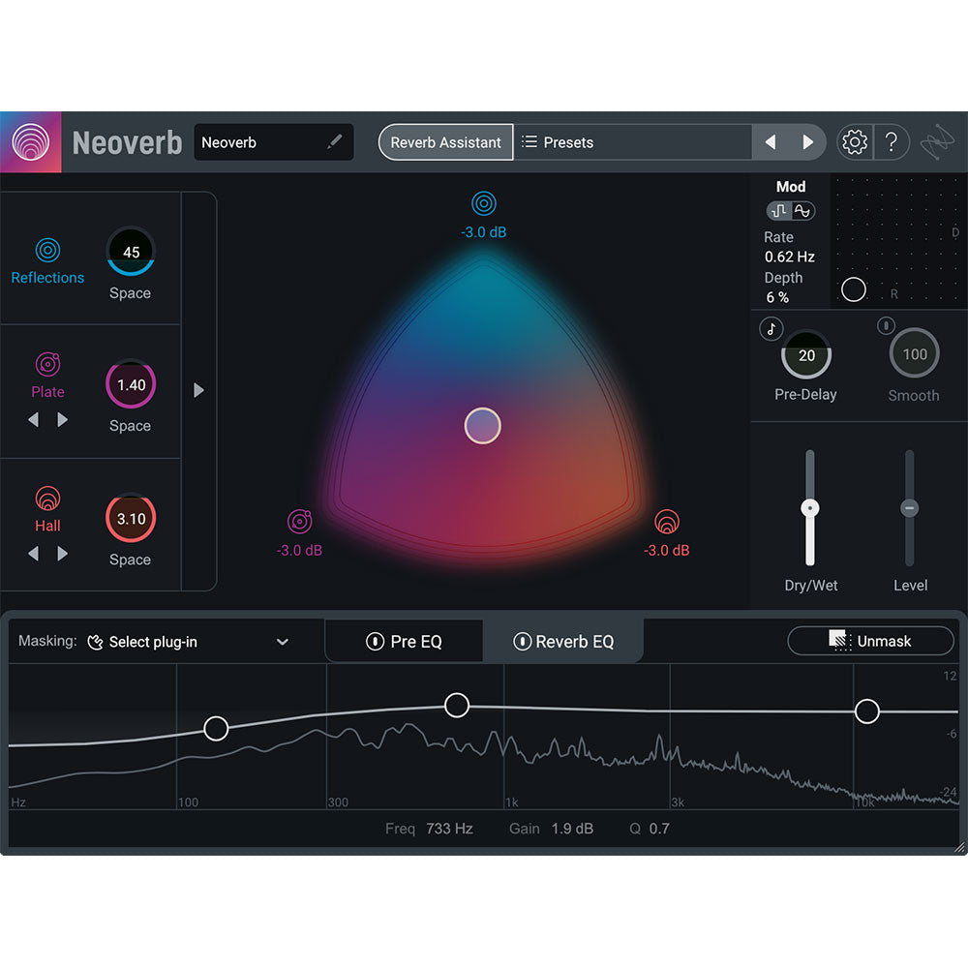The image size is (968, 968).
Task: Click the next preset arrow
Action: (x=809, y=141)
